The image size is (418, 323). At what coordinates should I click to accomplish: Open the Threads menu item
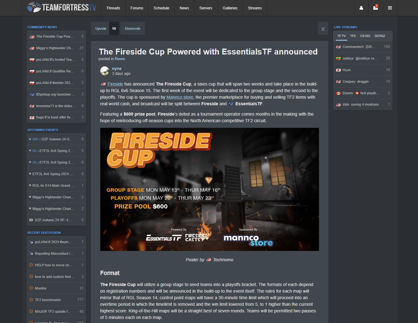tap(113, 8)
